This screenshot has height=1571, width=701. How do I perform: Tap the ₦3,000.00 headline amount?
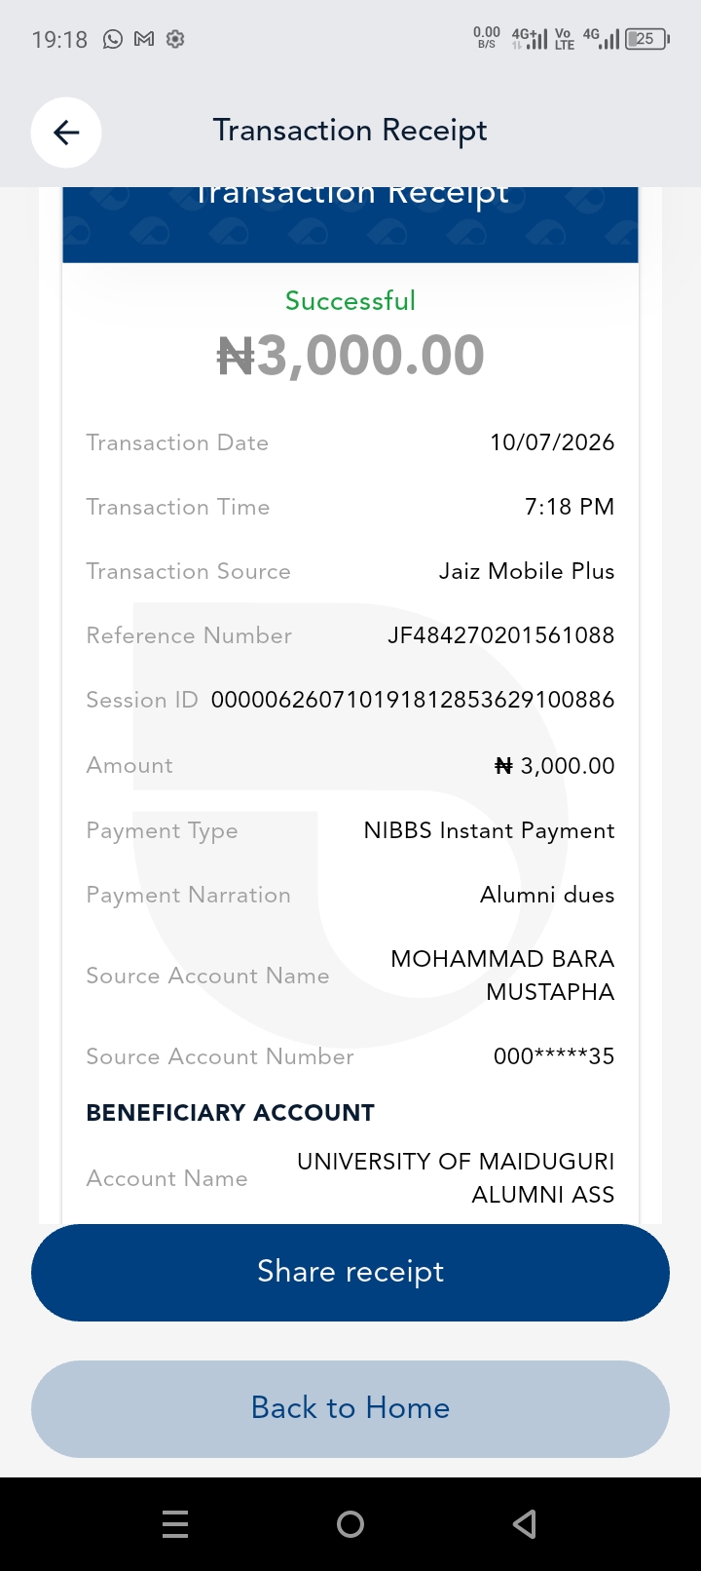(x=350, y=355)
